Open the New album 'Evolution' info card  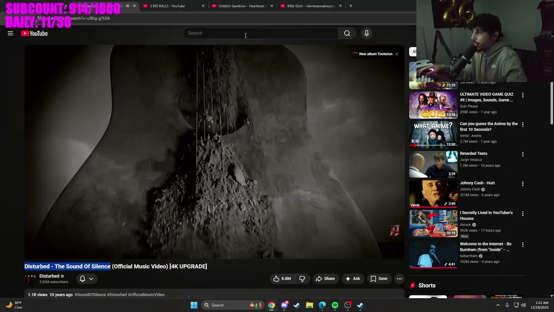pos(372,54)
